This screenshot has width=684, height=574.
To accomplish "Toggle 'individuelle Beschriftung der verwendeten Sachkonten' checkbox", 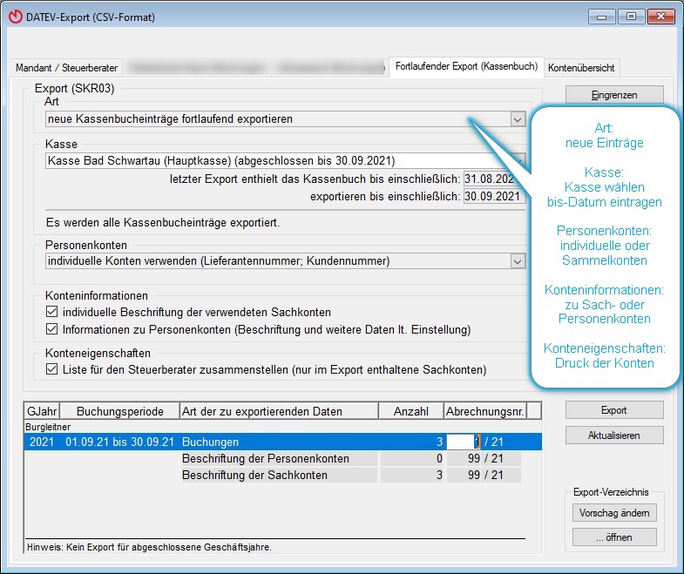I will 51,312.
